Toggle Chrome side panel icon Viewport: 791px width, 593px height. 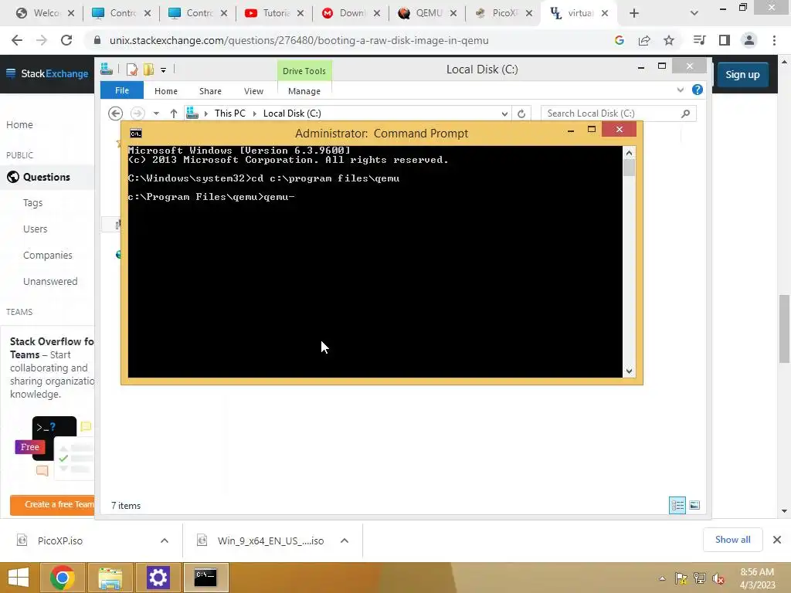tap(725, 40)
